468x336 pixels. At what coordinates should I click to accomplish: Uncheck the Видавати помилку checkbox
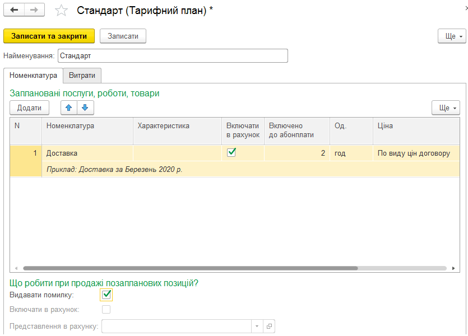coord(106,295)
